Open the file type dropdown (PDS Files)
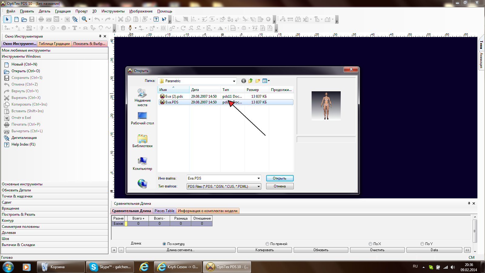 [x=259, y=187]
